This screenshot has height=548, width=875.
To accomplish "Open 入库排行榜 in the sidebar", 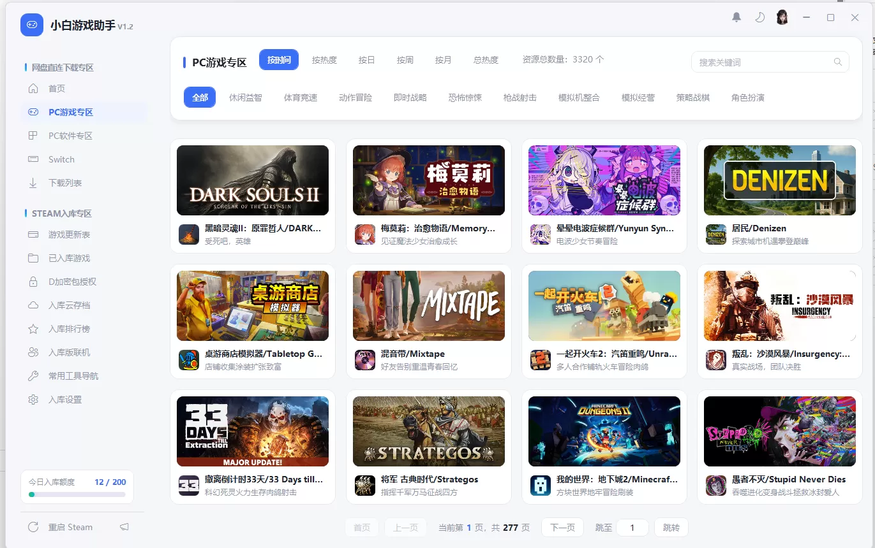I will pyautogui.click(x=69, y=329).
